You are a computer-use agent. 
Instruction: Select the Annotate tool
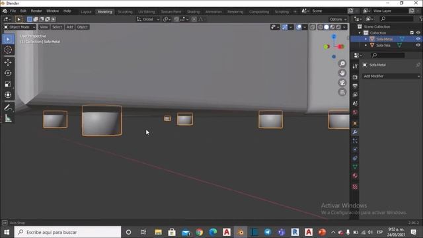[x=8, y=108]
